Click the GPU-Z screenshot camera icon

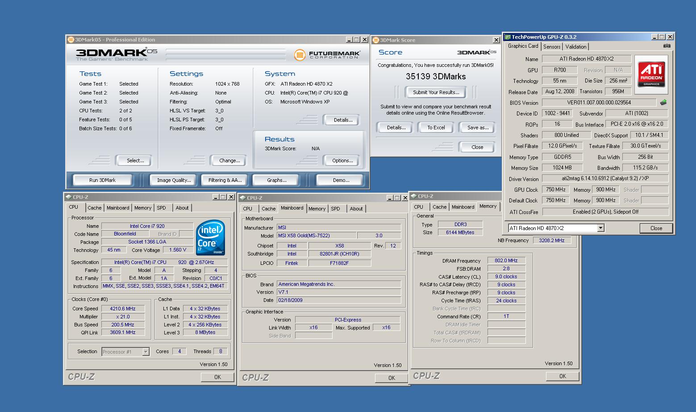tap(667, 46)
